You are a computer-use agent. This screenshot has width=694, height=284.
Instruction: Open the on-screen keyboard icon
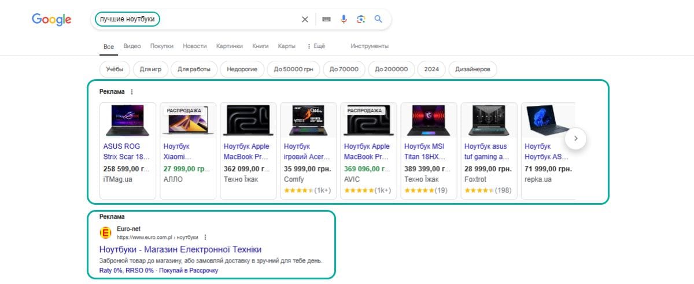pyautogui.click(x=327, y=19)
